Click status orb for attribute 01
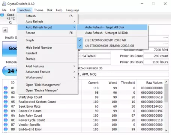Image resolution: width=171 pixels, height=135 pixels. 6,88
